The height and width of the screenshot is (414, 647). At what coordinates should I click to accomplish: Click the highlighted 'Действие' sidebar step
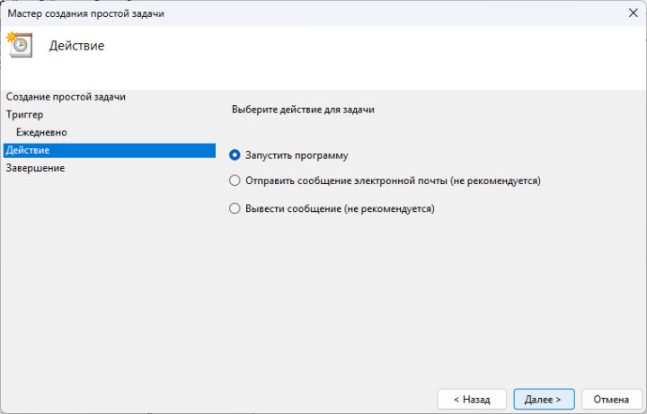tap(28, 150)
